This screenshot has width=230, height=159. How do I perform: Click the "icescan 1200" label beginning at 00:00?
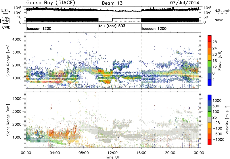[39, 28]
